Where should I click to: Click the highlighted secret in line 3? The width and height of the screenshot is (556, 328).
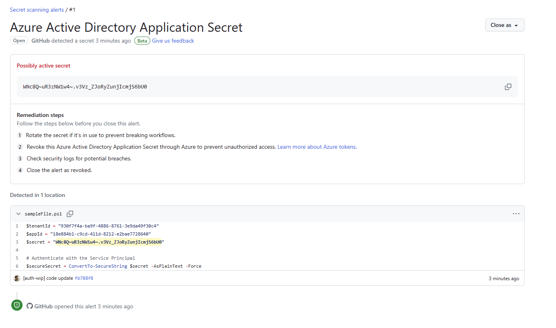[109, 242]
